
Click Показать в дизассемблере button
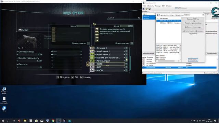(193, 23)
